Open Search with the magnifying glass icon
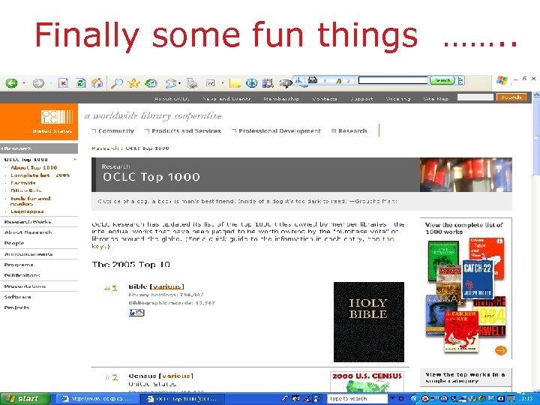 click(117, 83)
